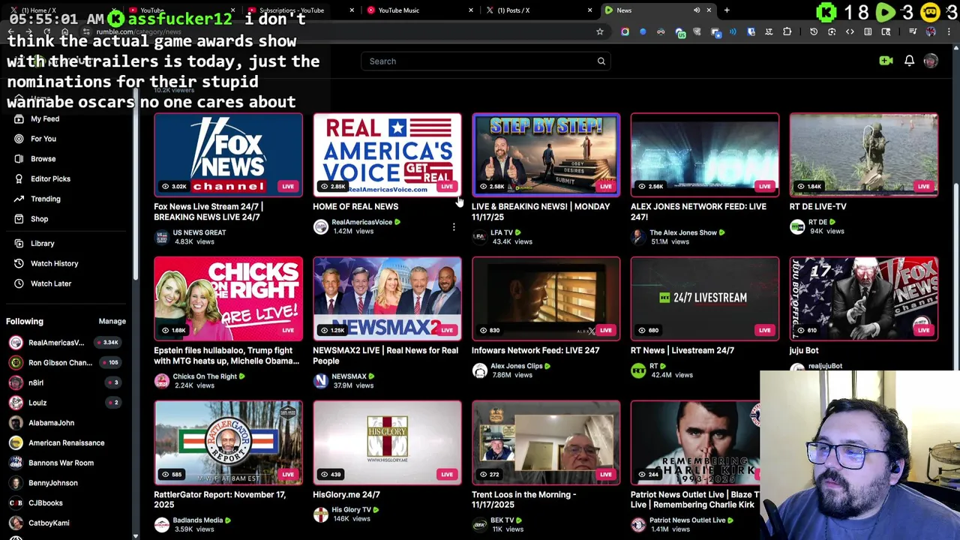This screenshot has width=960, height=540.
Task: Open Infowars Network Feed: LIVE 247 title
Action: (x=535, y=350)
